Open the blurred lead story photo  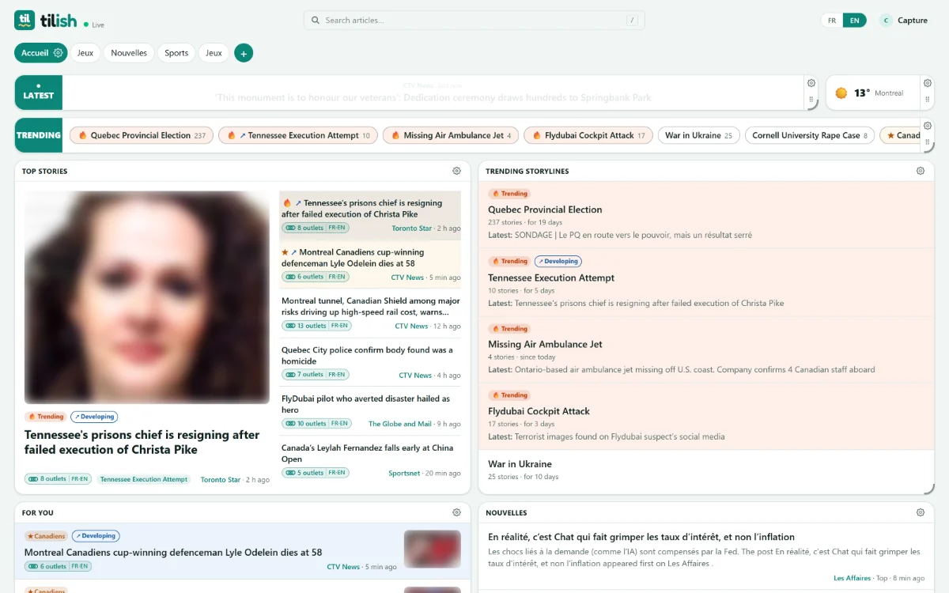pos(147,297)
